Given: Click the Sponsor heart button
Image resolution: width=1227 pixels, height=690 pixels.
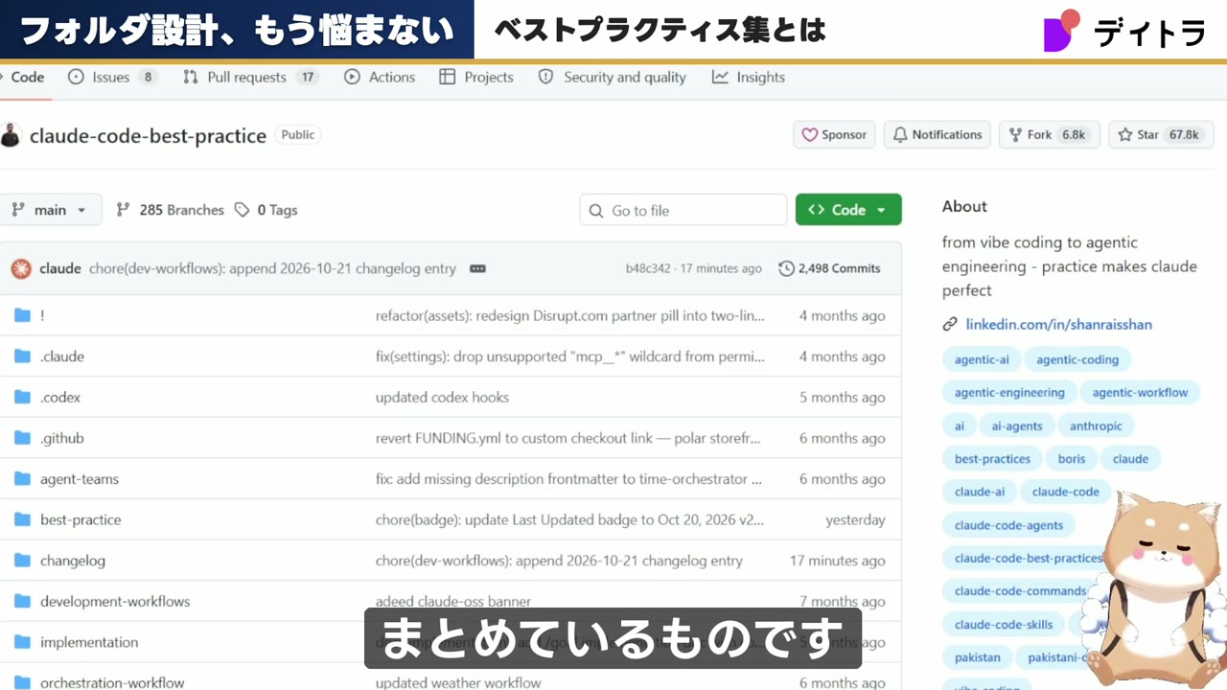Looking at the screenshot, I should pos(834,135).
